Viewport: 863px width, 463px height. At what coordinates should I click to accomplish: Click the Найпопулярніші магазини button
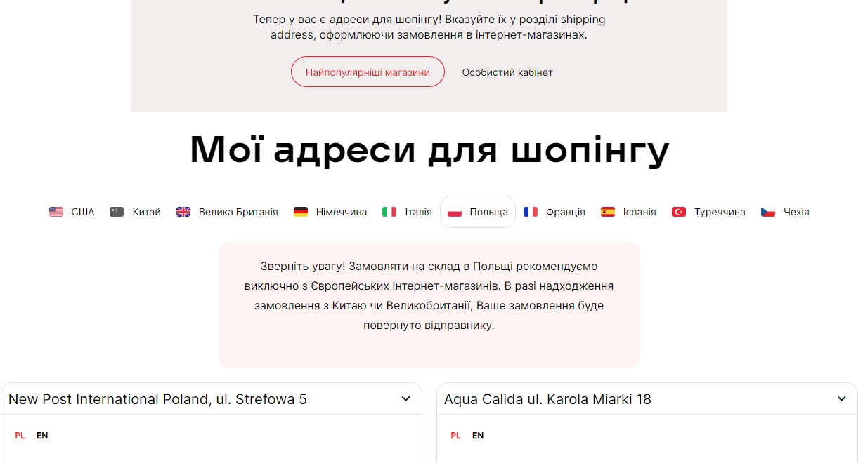point(368,71)
